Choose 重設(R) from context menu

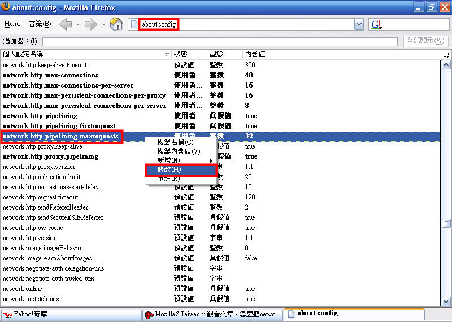pyautogui.click(x=181, y=179)
